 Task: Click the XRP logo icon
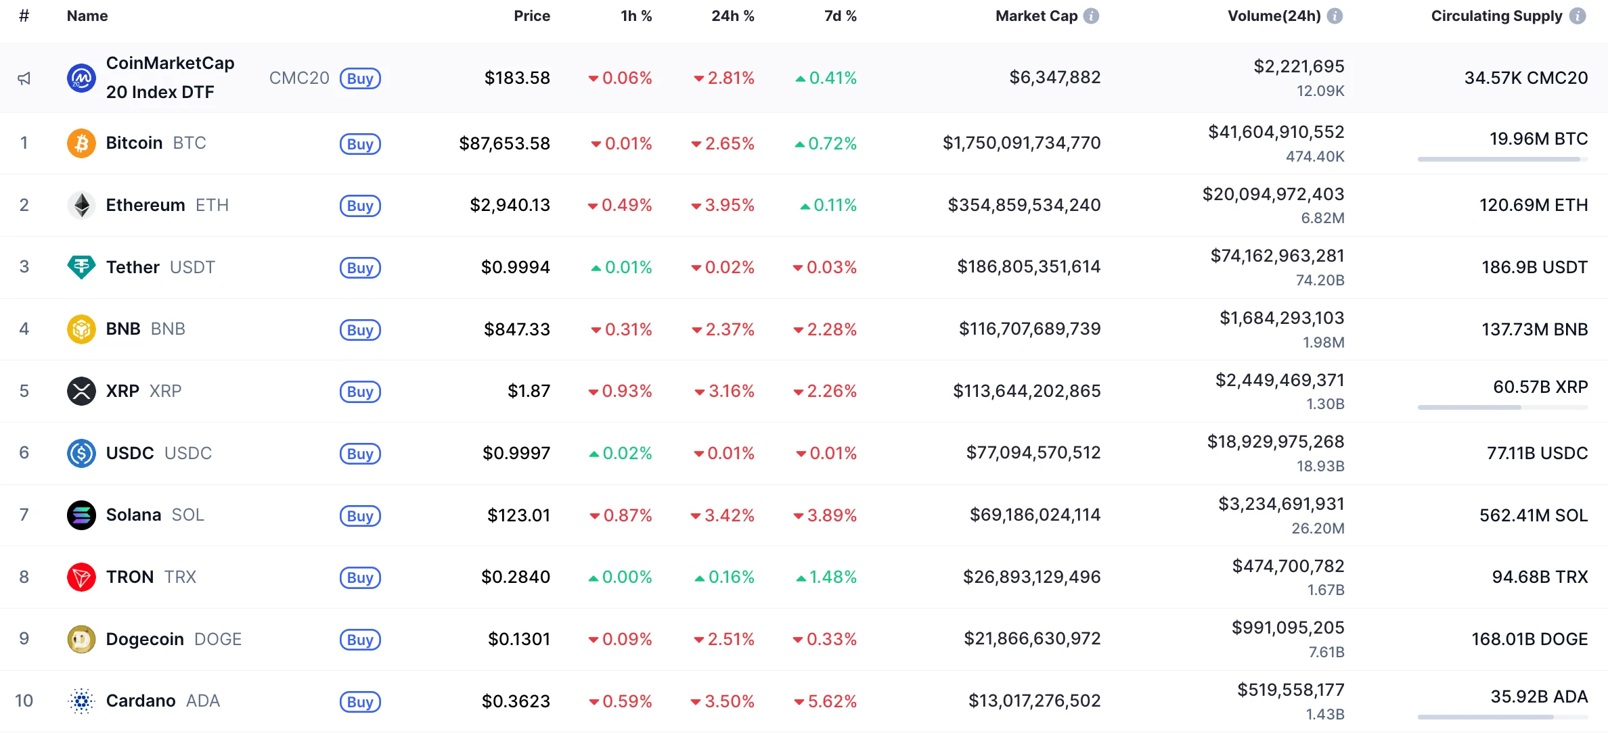pos(81,391)
